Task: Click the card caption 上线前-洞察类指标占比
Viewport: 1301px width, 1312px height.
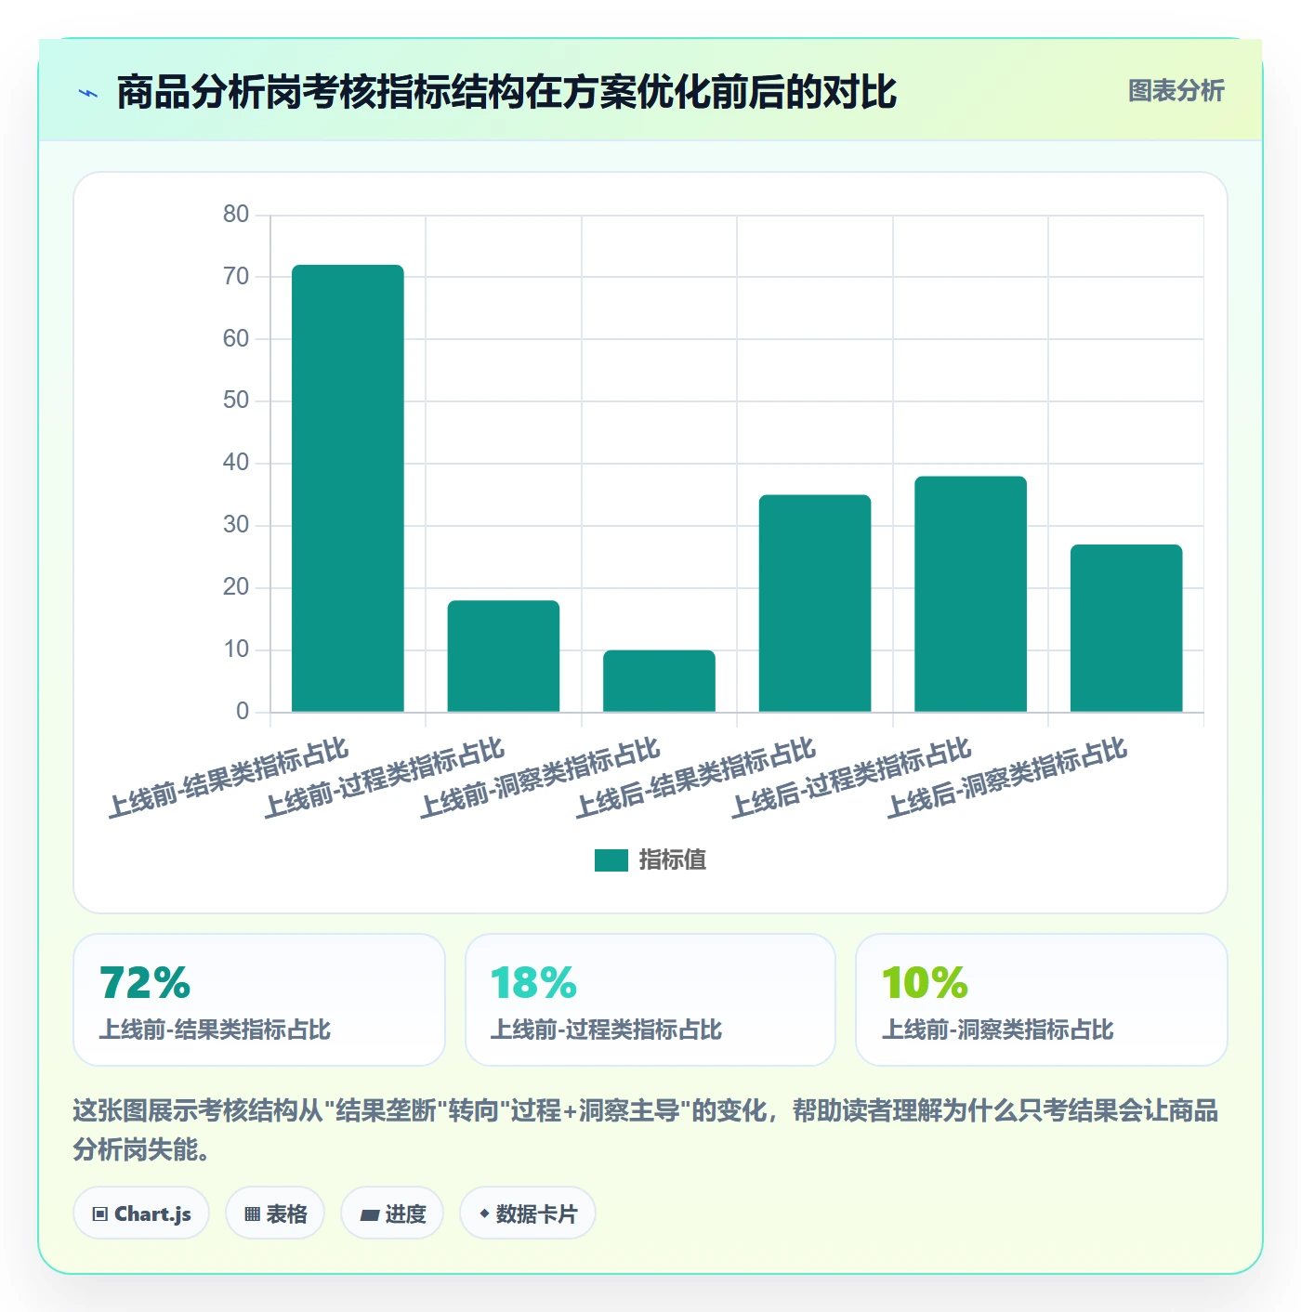Action: (997, 1030)
